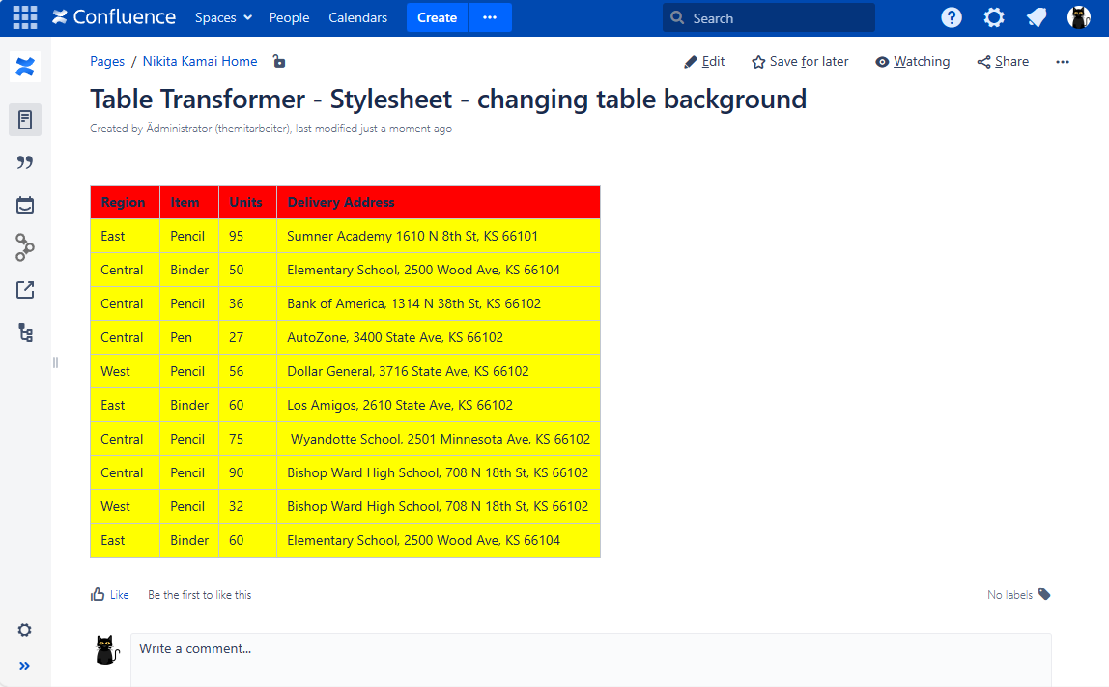Click the Create button
The image size is (1109, 687).
(437, 17)
